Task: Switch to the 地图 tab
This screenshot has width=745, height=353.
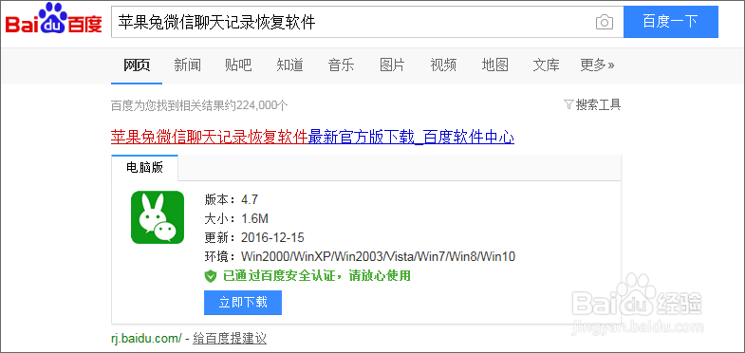Action: (495, 65)
